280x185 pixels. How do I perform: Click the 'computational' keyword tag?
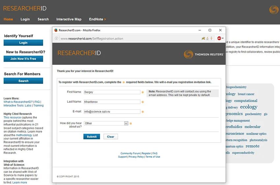click(246, 101)
